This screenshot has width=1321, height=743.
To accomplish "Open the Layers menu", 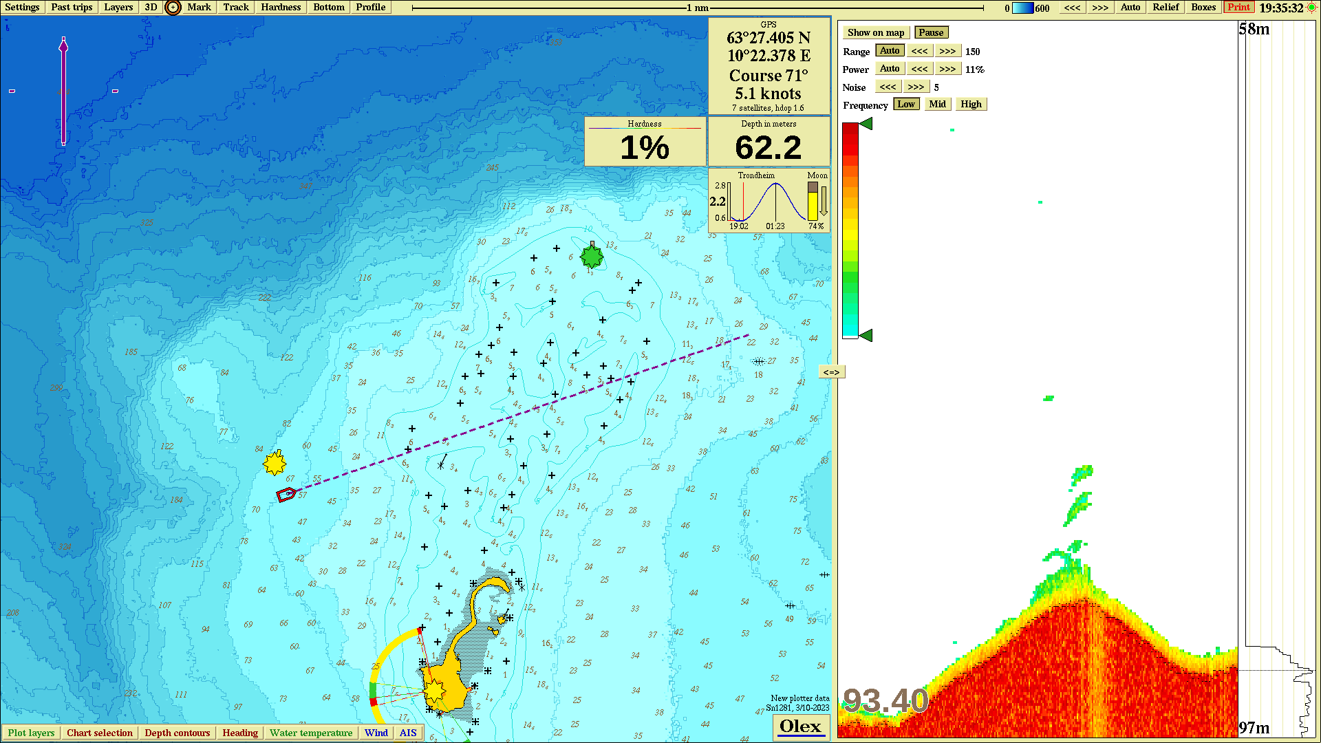I will pos(118,8).
